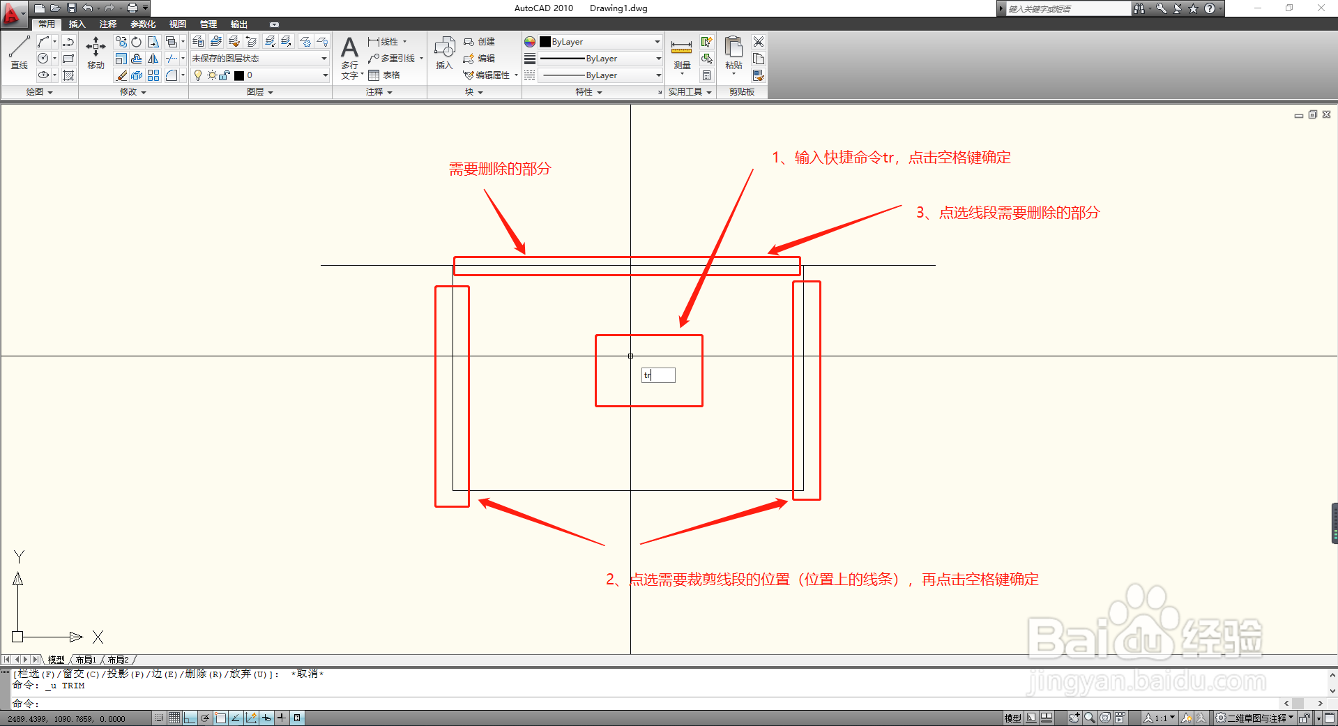Select the Rectangle drawing tool
Screen dimensions: 1338x726
[x=68, y=59]
